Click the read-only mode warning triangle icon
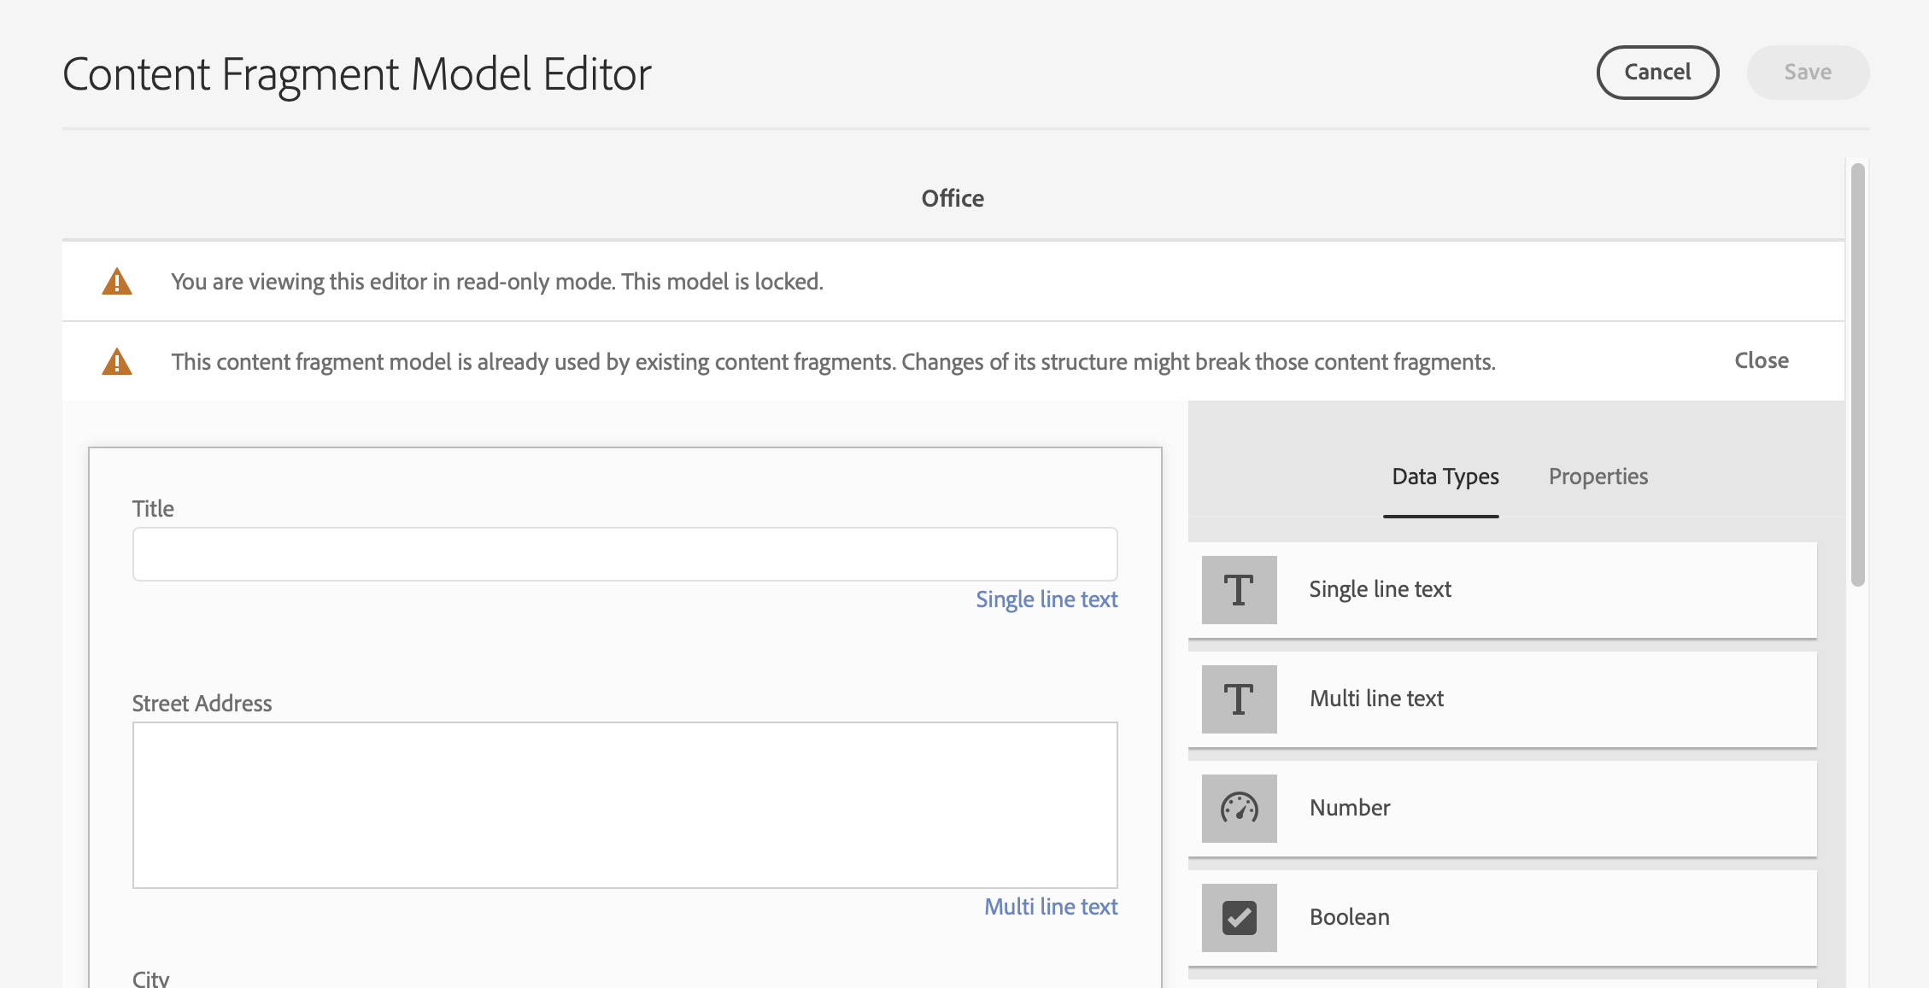 pos(117,282)
